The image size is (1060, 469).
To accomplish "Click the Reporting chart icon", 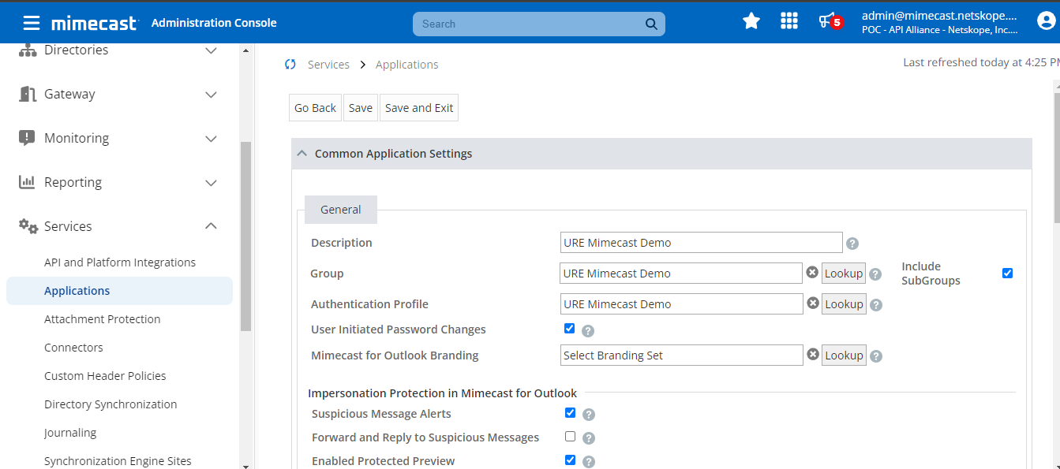I will tap(27, 182).
